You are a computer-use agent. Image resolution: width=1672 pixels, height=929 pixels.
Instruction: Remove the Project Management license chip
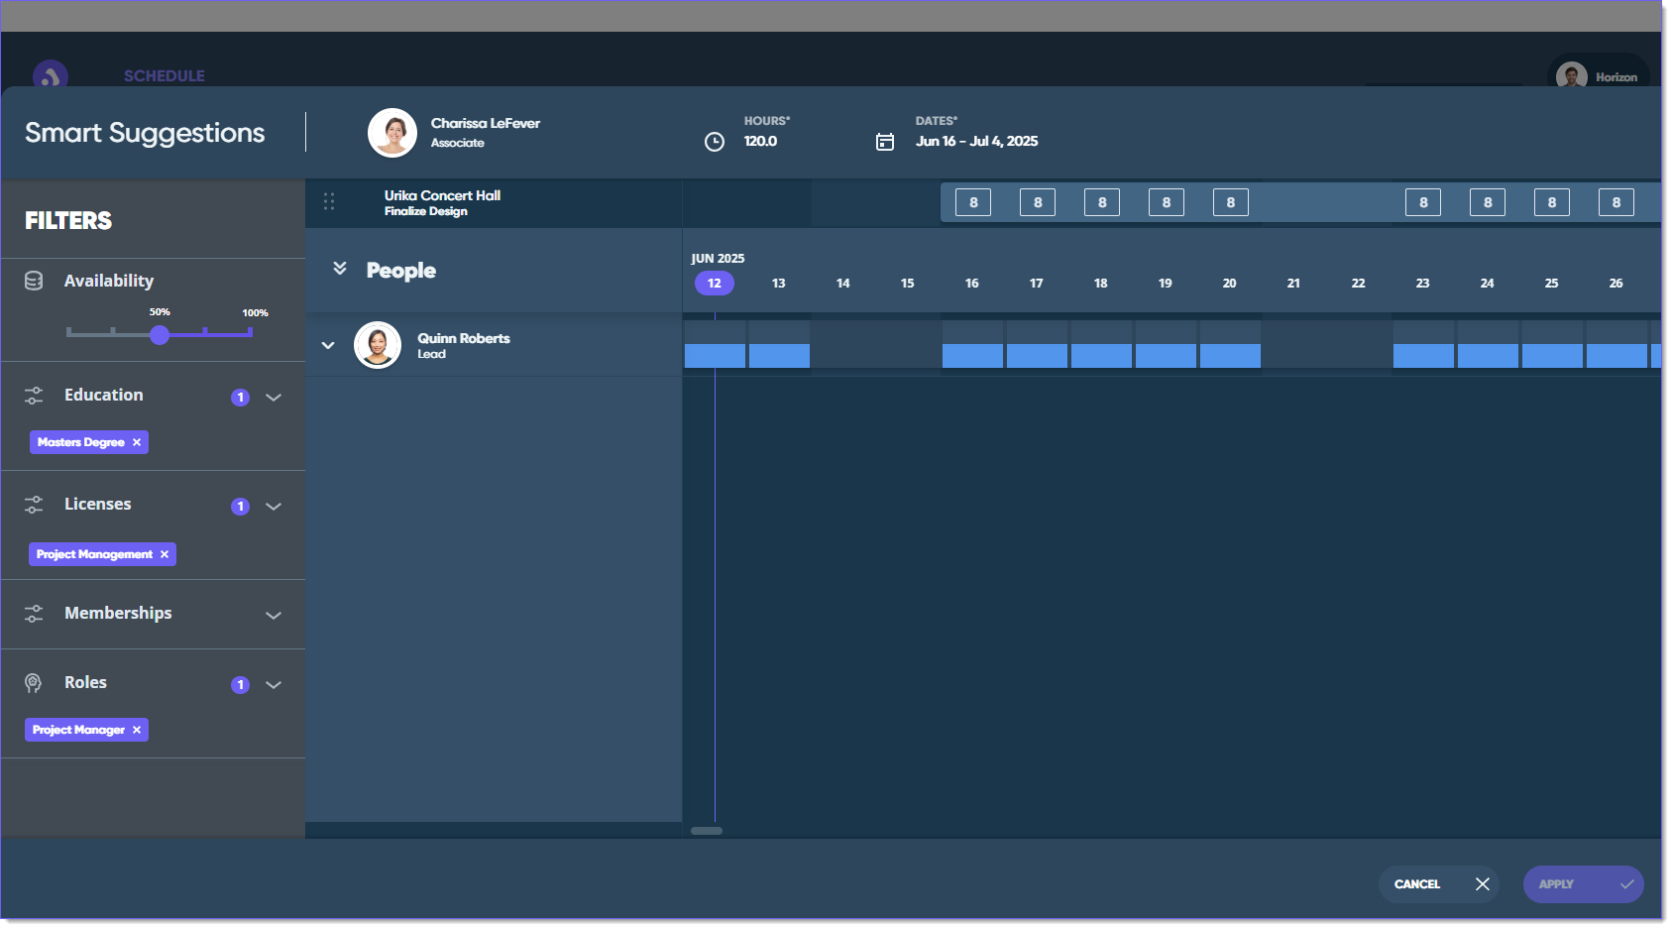click(165, 554)
